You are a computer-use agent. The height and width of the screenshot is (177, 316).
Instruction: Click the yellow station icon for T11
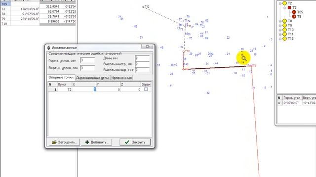284,34
